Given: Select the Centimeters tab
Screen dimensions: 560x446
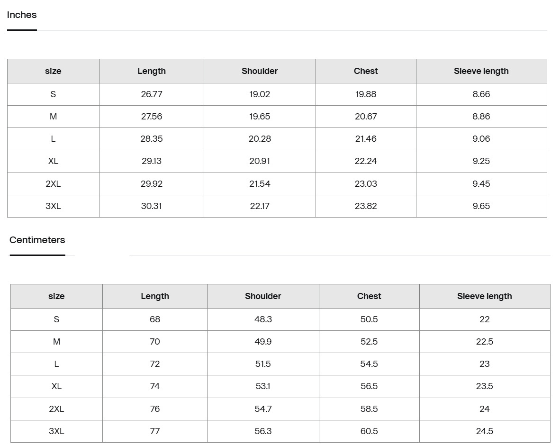Looking at the screenshot, I should click(x=37, y=240).
